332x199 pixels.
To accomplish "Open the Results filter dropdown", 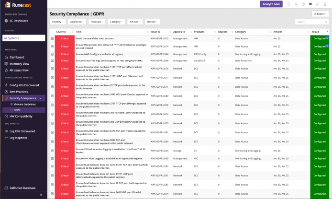I will click(x=153, y=22).
